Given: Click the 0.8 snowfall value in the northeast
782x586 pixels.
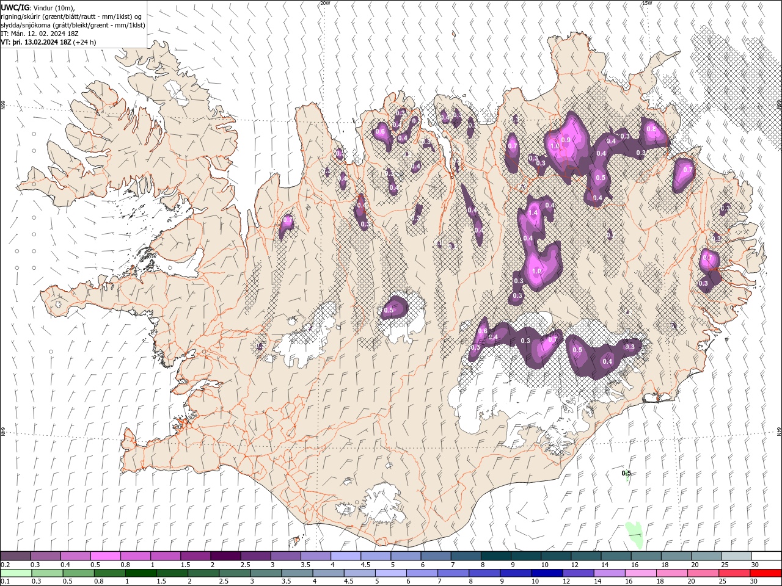Looking at the screenshot, I should click(x=651, y=129).
